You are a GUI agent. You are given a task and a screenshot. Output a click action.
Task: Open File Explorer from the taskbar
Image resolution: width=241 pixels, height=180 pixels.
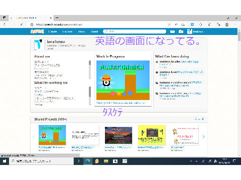[x=106, y=161]
